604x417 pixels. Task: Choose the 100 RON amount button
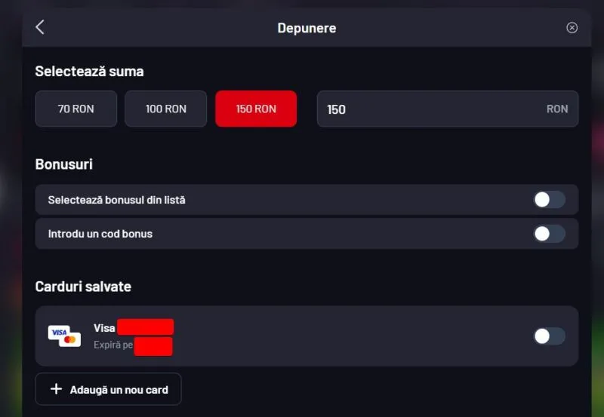(165, 109)
